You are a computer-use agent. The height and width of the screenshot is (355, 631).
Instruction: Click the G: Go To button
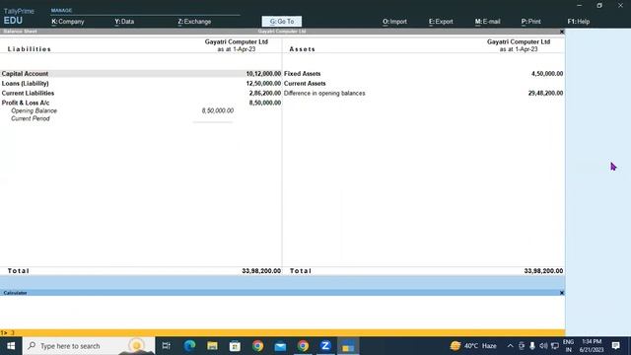pos(282,22)
